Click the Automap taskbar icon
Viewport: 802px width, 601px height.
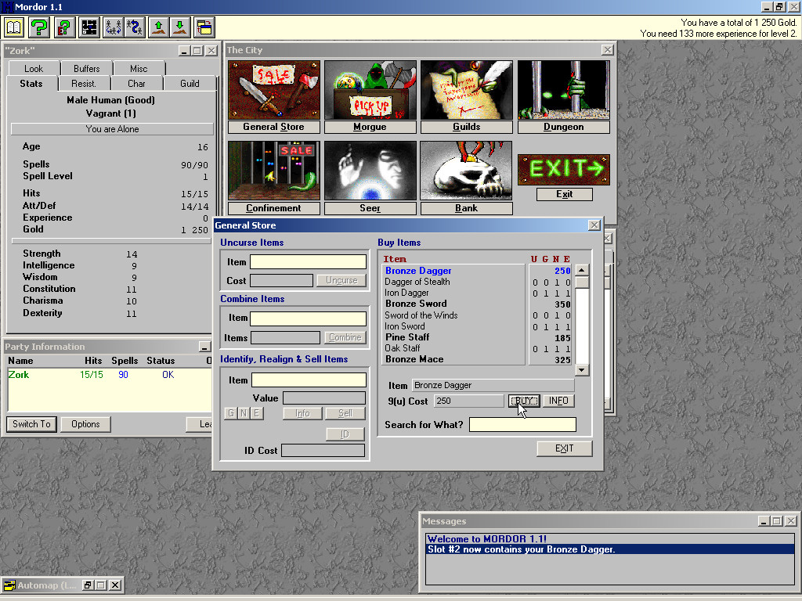click(9, 585)
